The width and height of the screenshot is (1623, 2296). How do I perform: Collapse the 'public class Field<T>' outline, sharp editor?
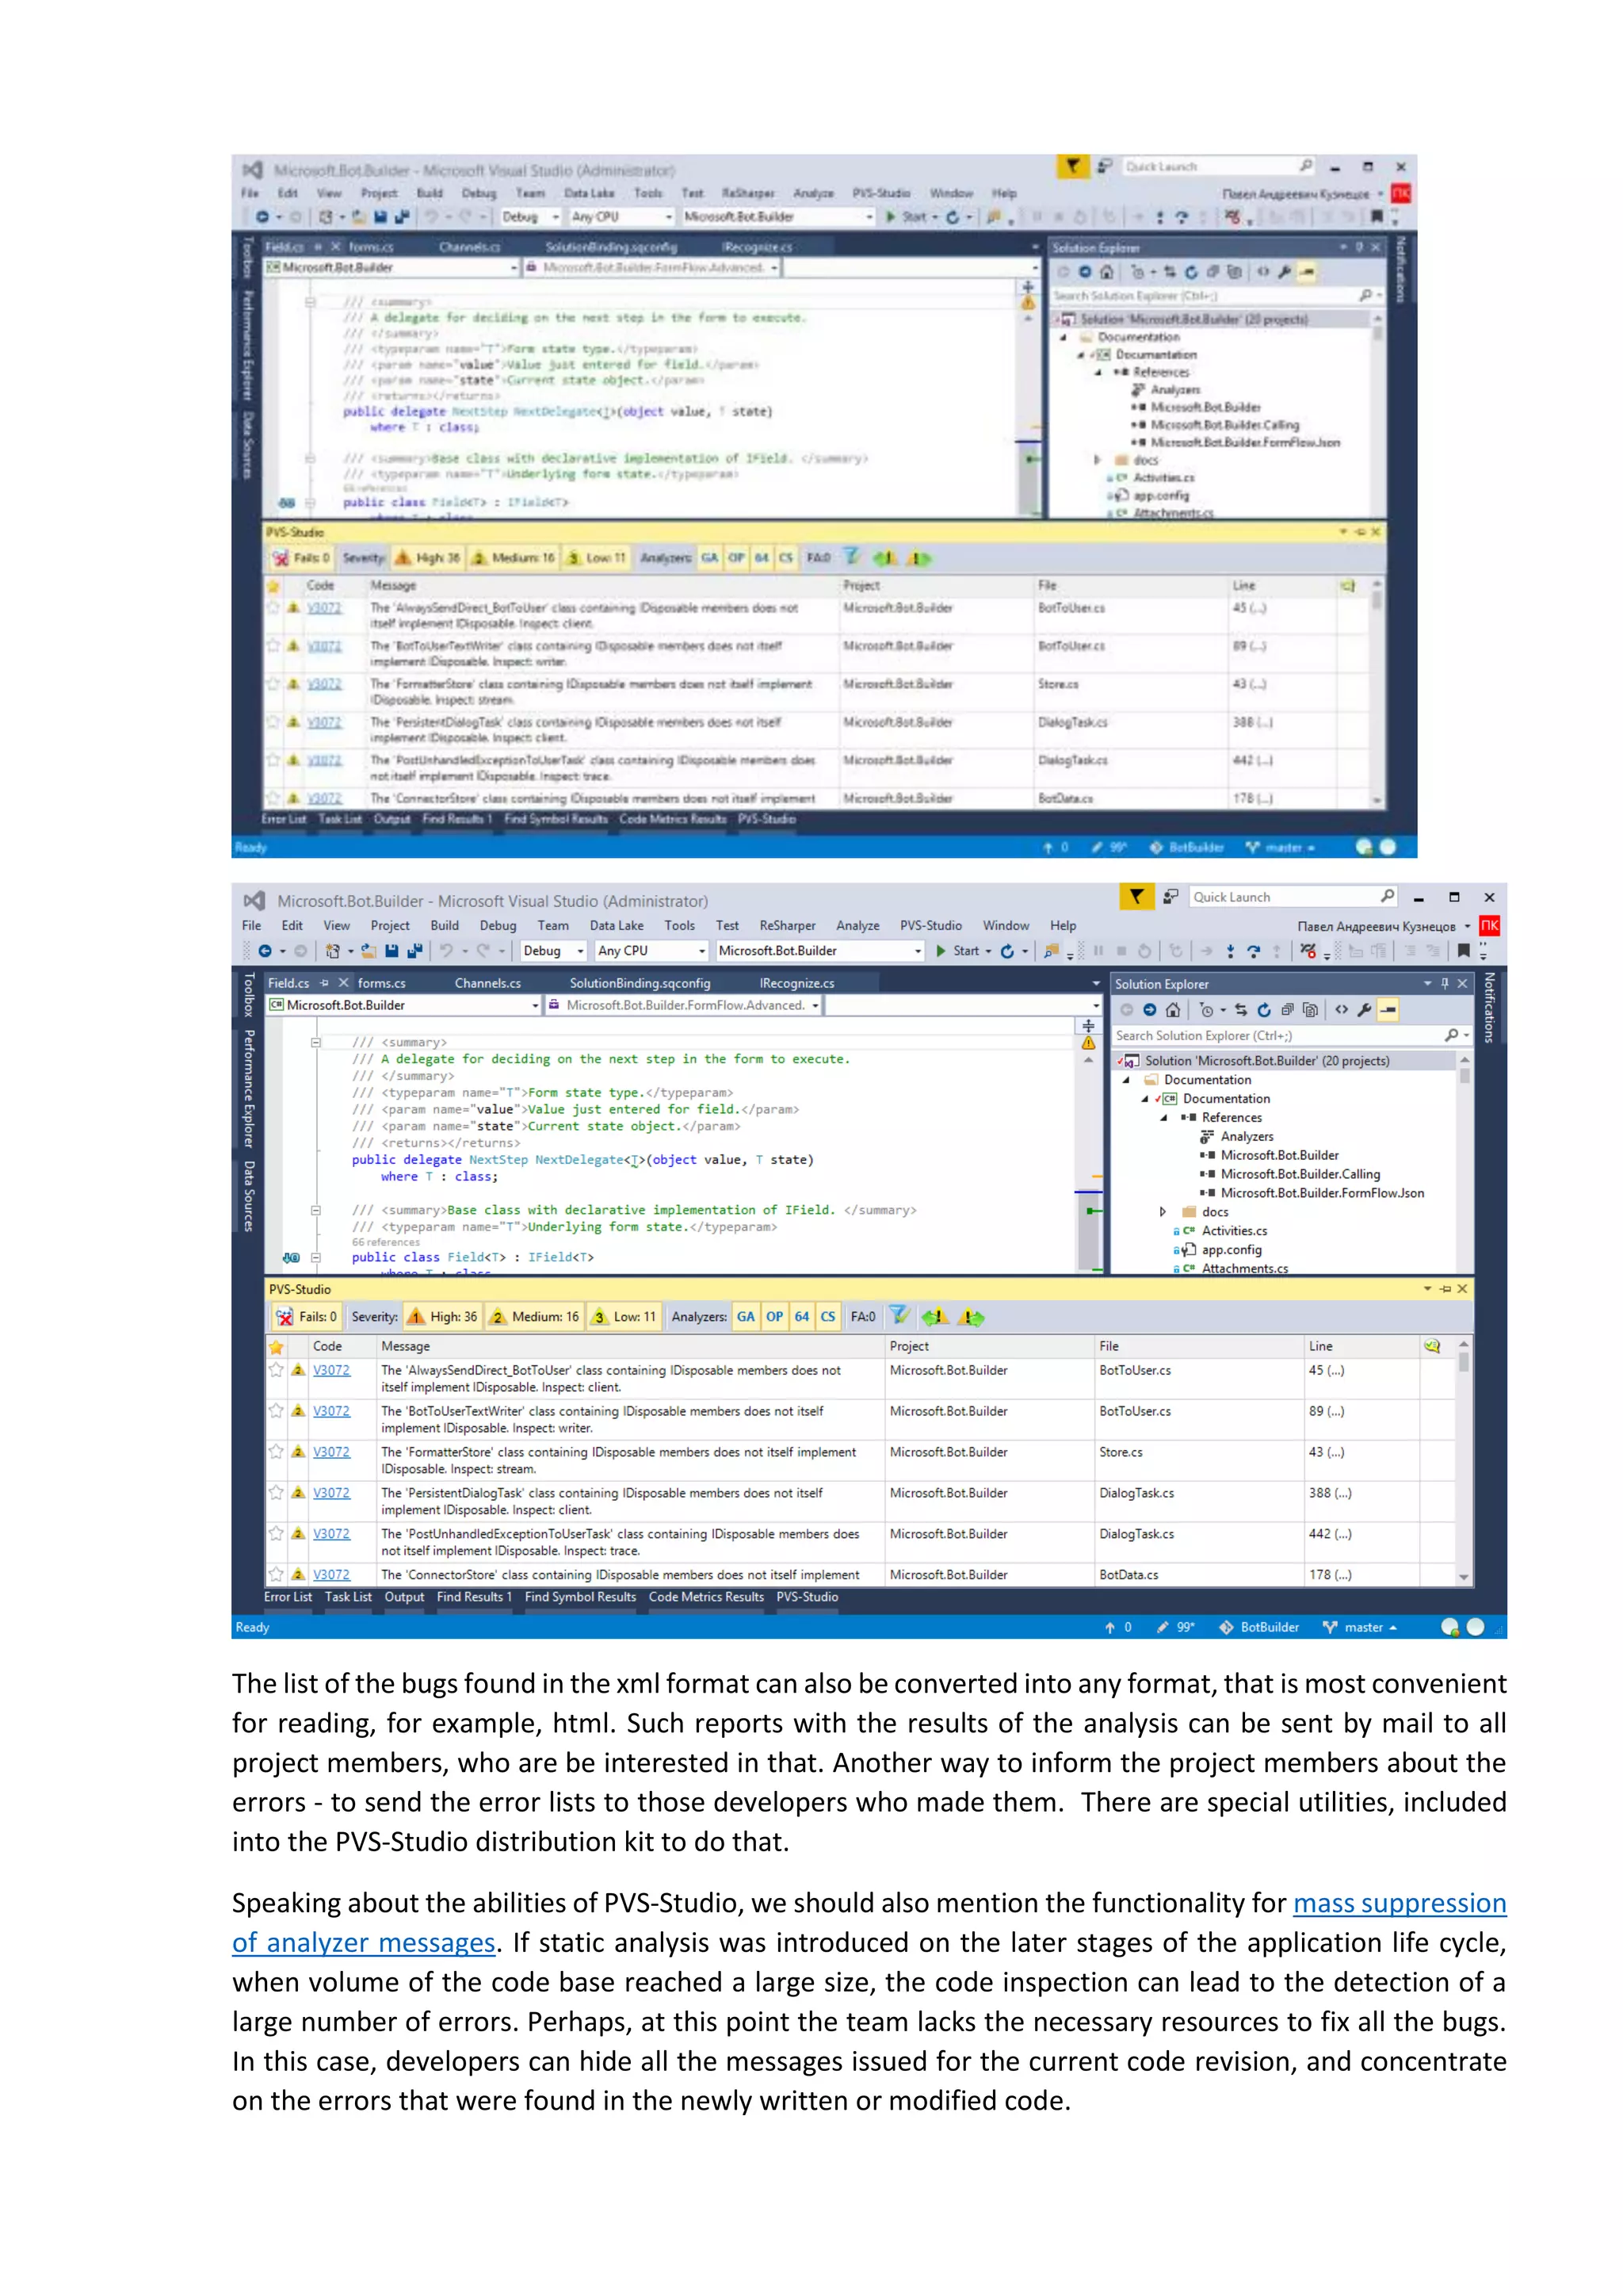(315, 1257)
